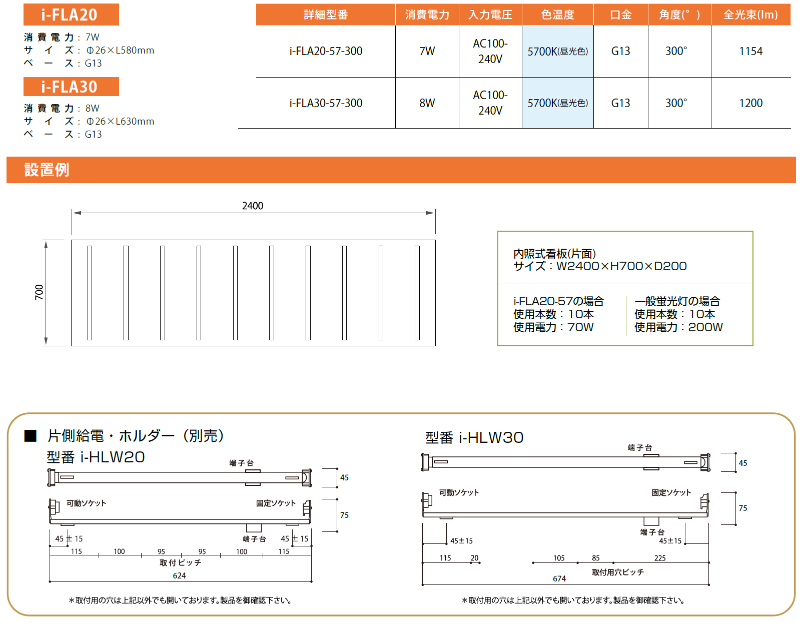
Task: Click the 一般蛍光灯の場合 heading
Action: [677, 301]
